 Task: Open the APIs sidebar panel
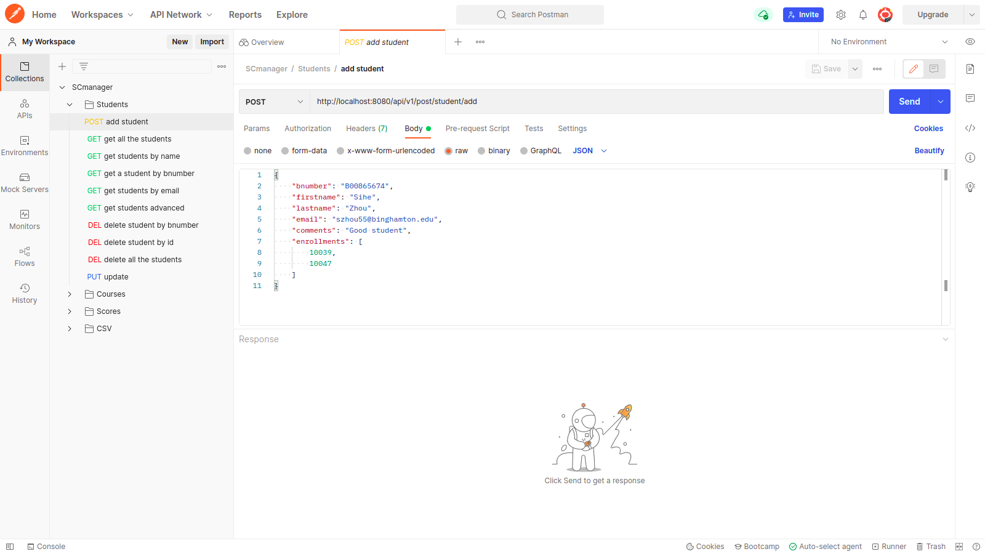25,109
